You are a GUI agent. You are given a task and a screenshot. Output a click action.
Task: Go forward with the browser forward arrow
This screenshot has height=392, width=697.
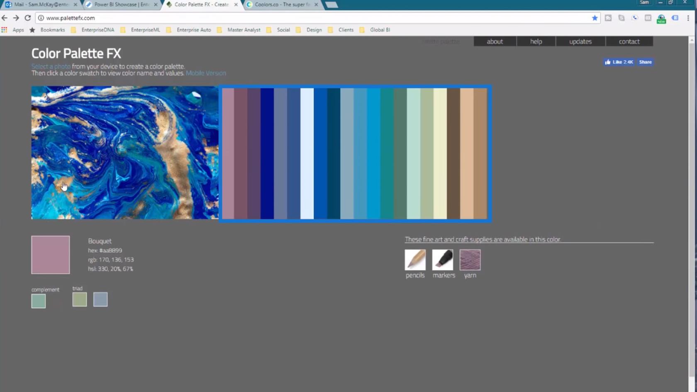coord(16,18)
